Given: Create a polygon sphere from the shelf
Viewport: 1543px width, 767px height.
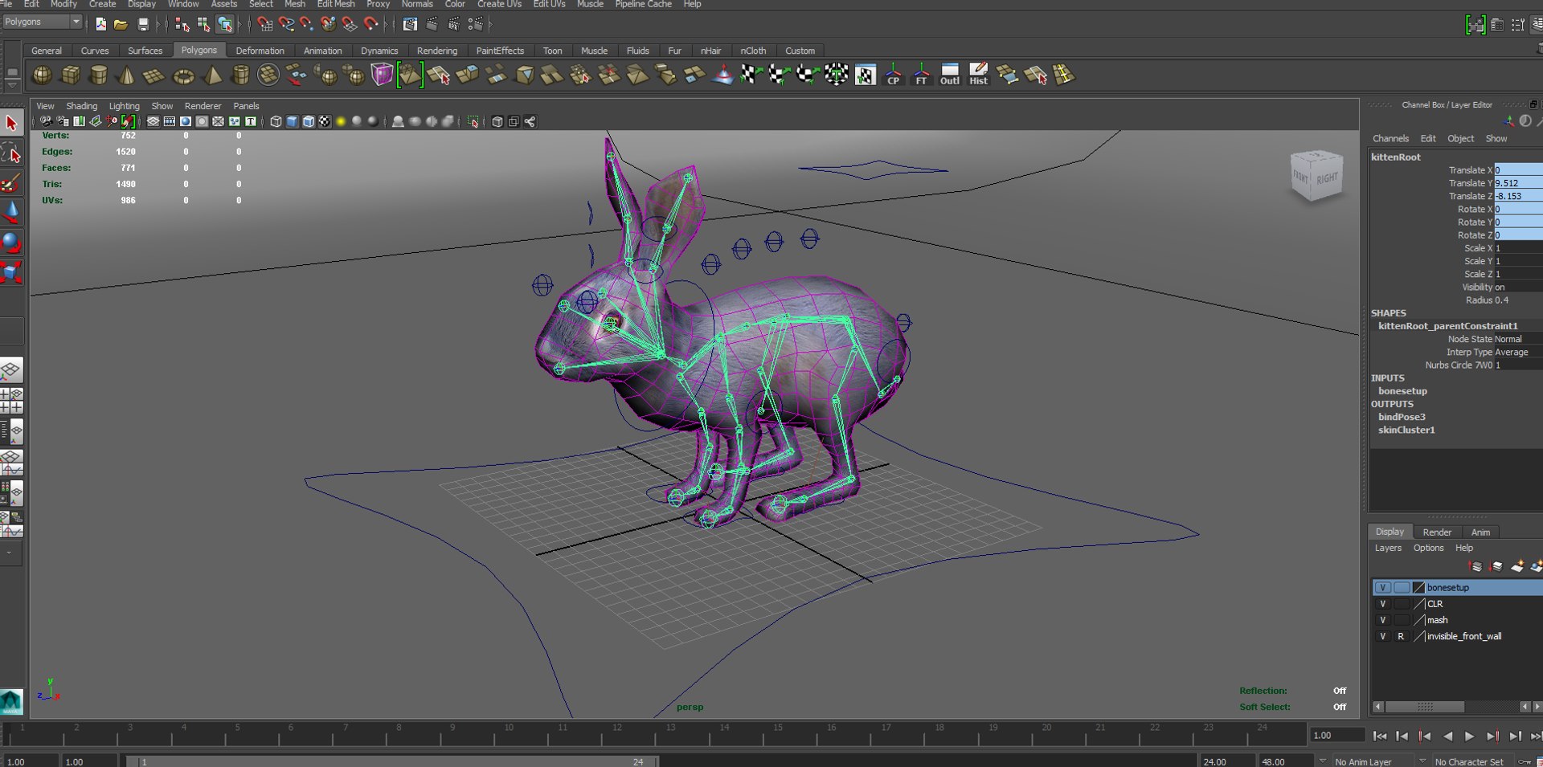Looking at the screenshot, I should tap(42, 75).
